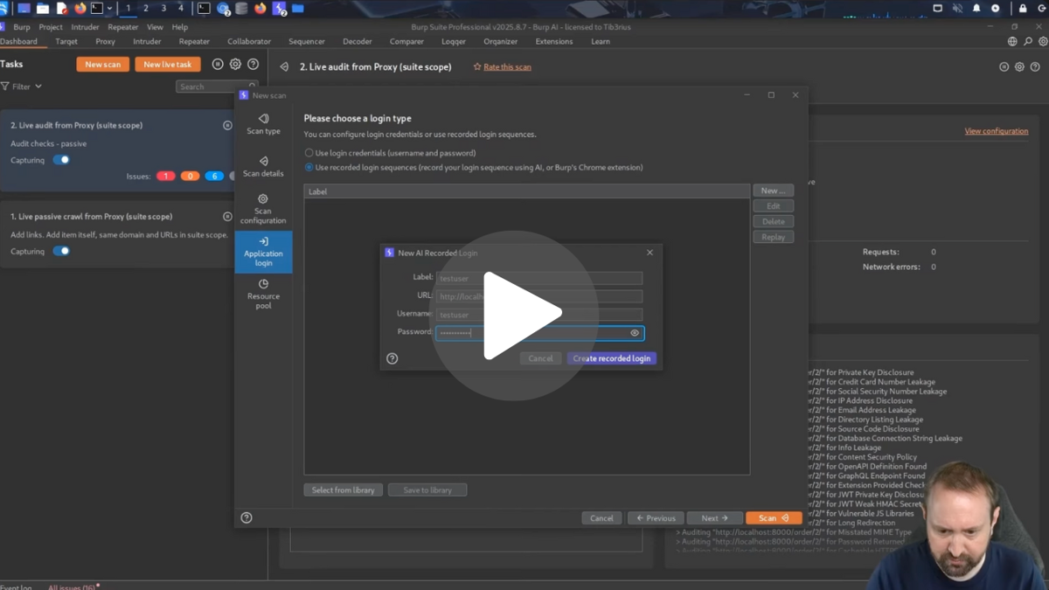Reveal password with the eye icon

pyautogui.click(x=635, y=333)
